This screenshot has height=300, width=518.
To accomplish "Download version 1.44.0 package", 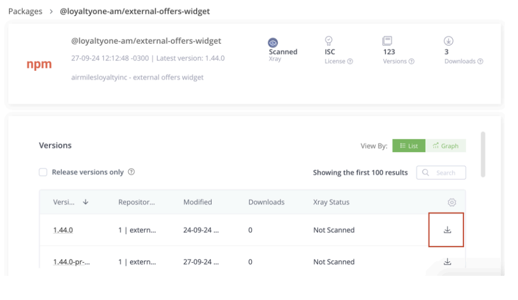I will 447,230.
